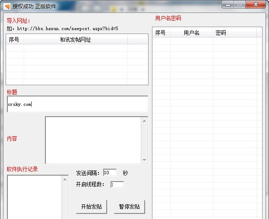Sort by 用户名 column header
Screen dimensions: 269x219
point(192,33)
